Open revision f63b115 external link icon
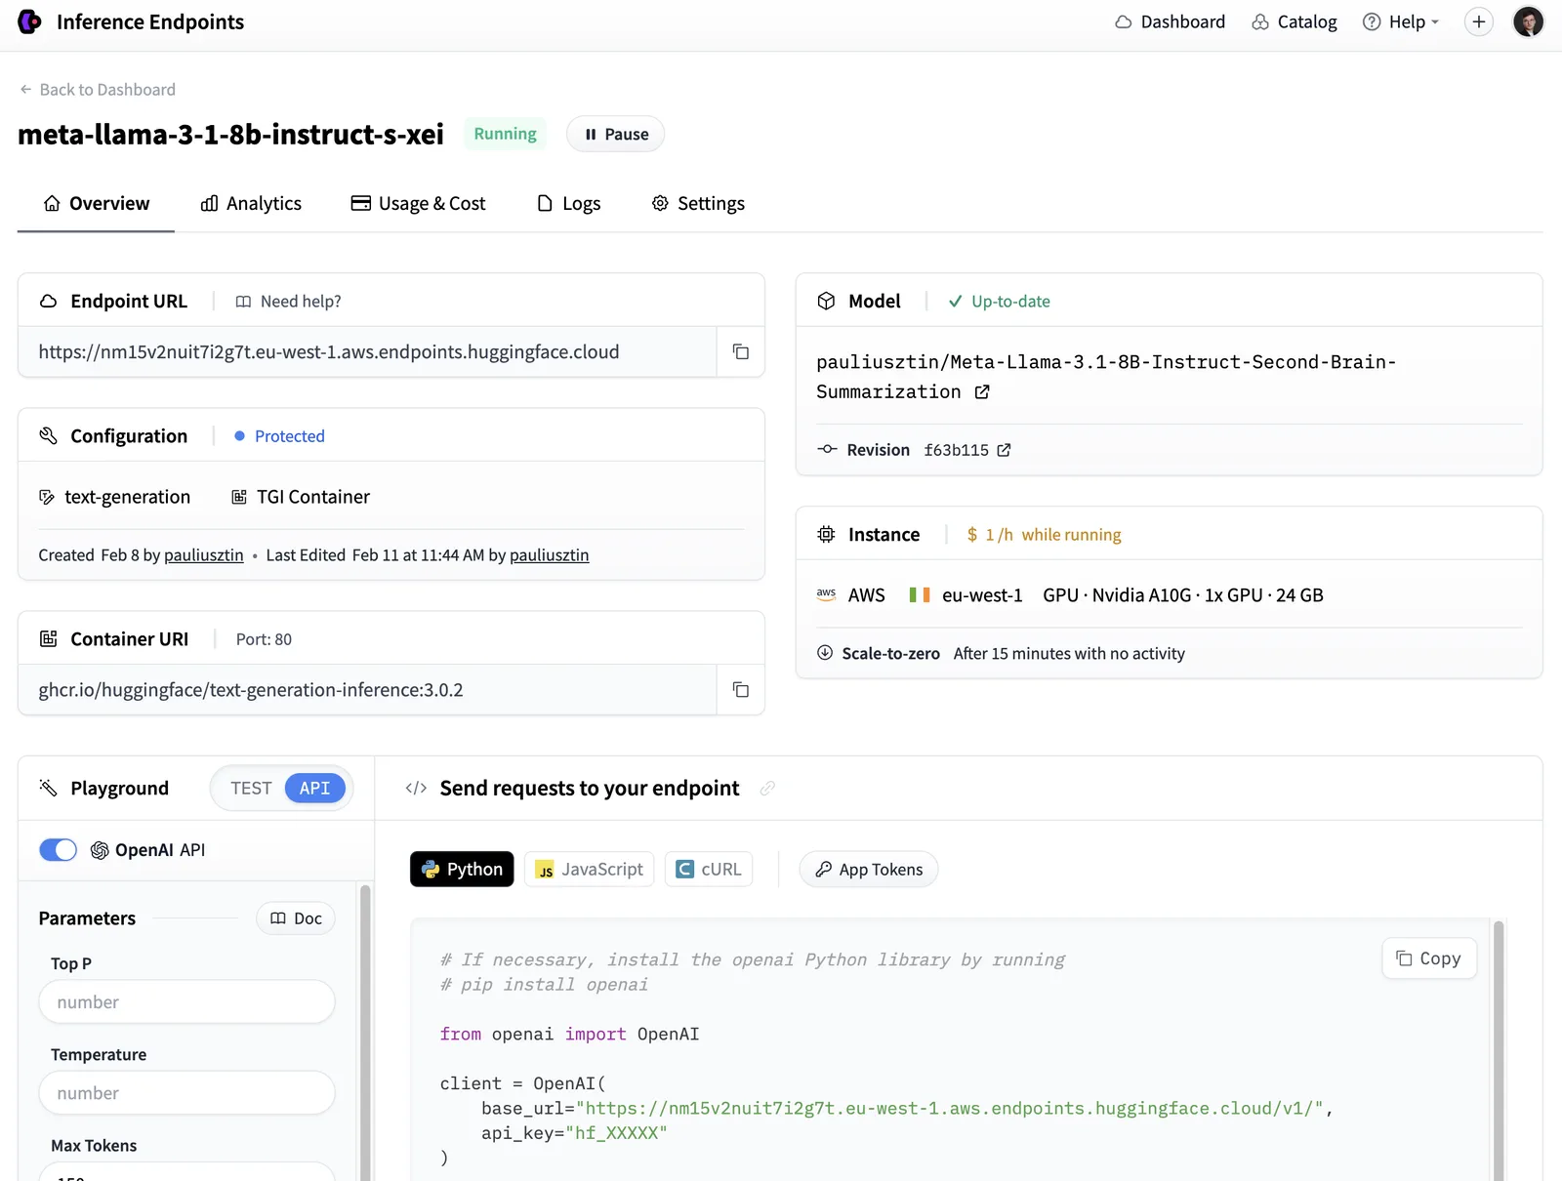1562x1181 pixels. [1004, 450]
